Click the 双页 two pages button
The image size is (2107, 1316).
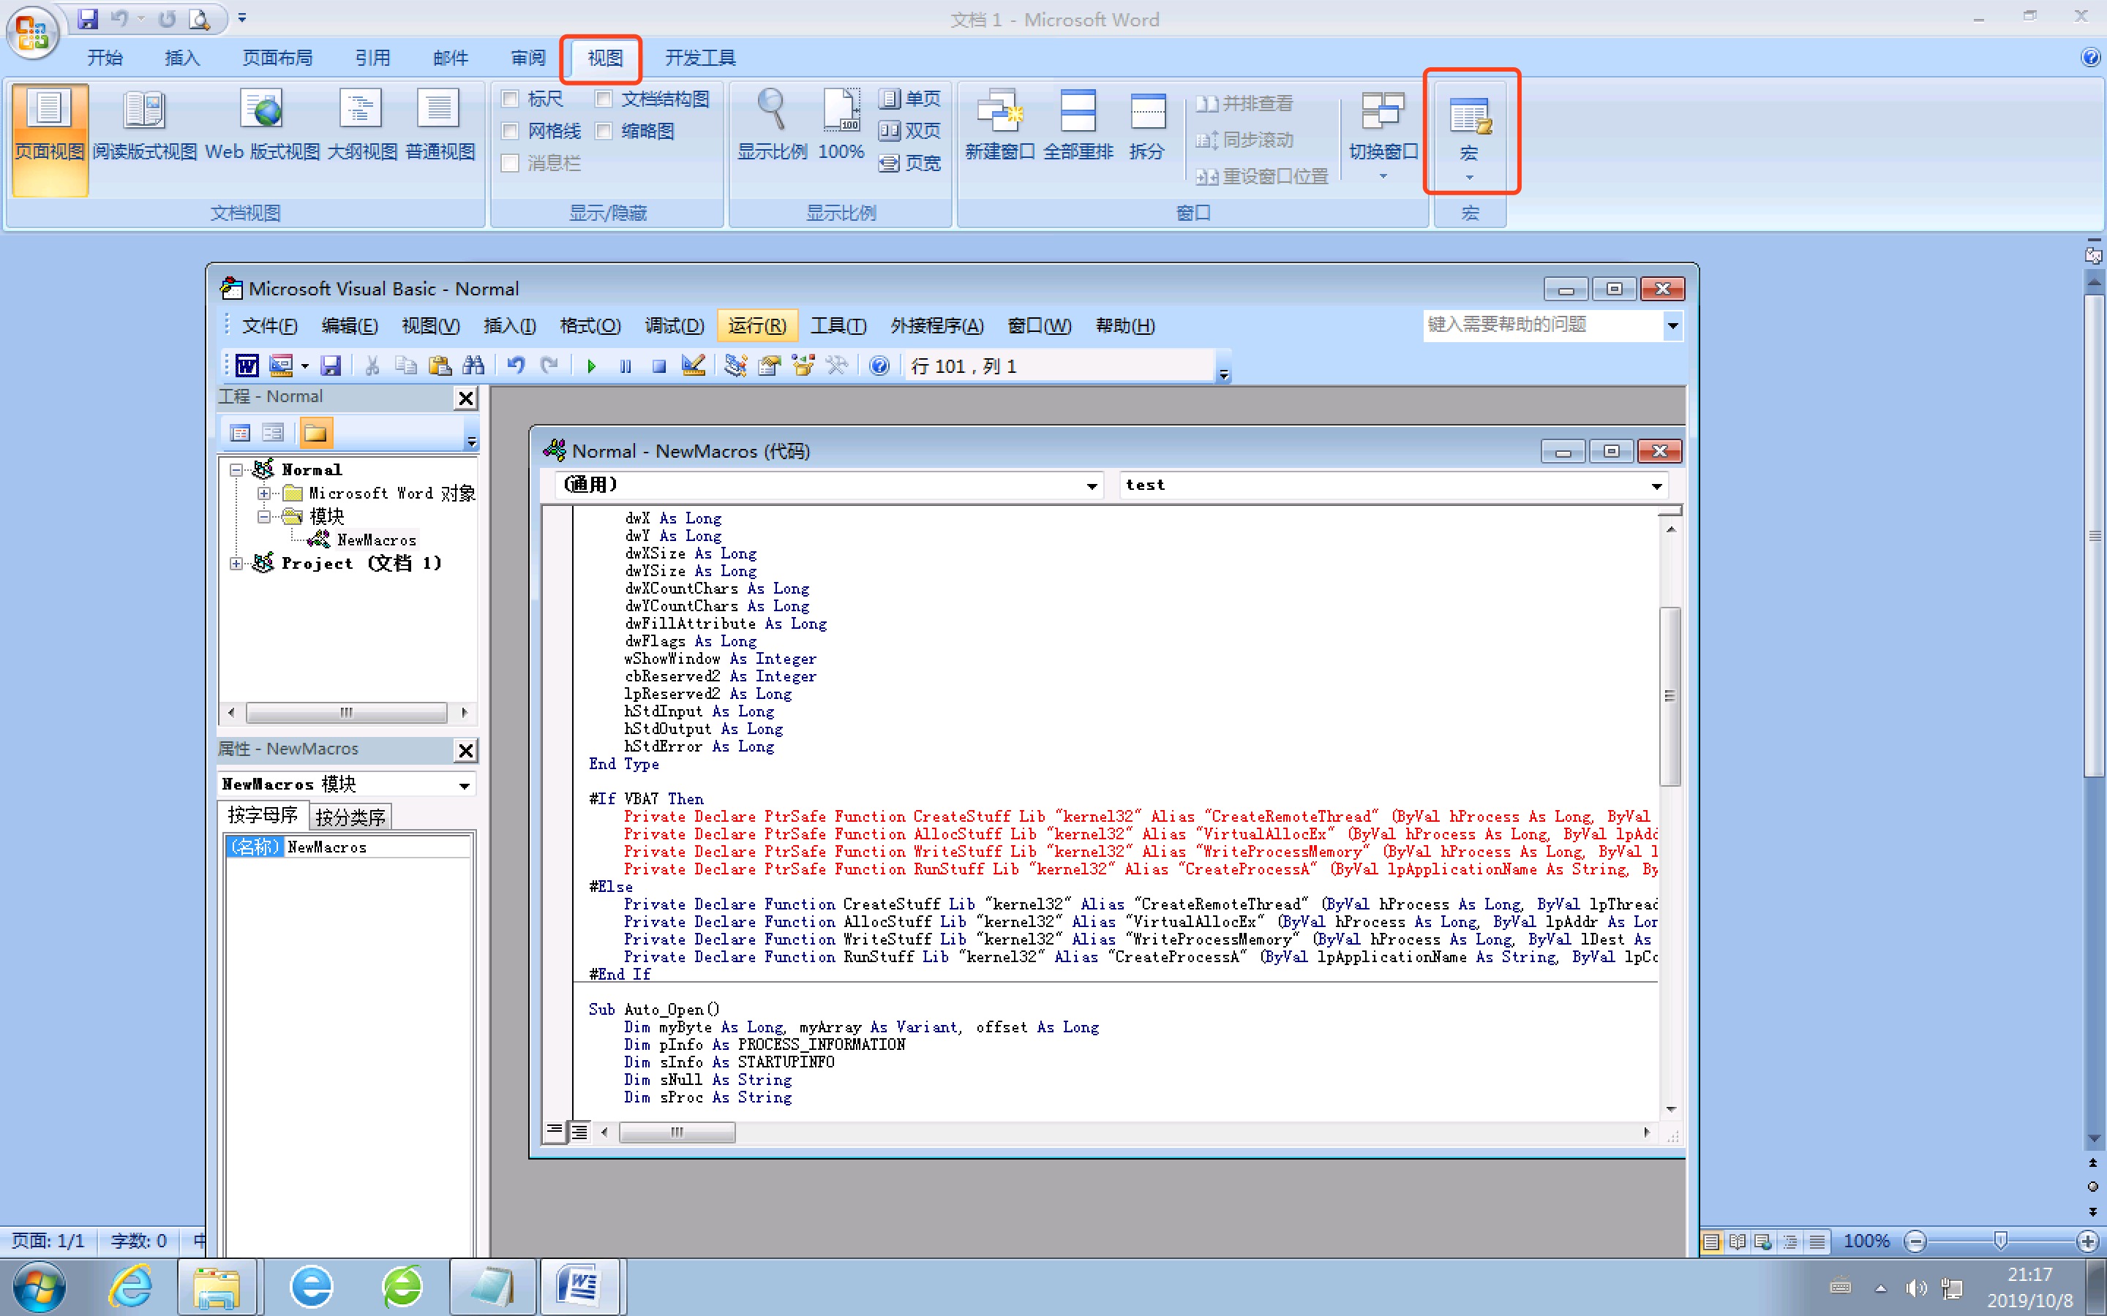[910, 132]
